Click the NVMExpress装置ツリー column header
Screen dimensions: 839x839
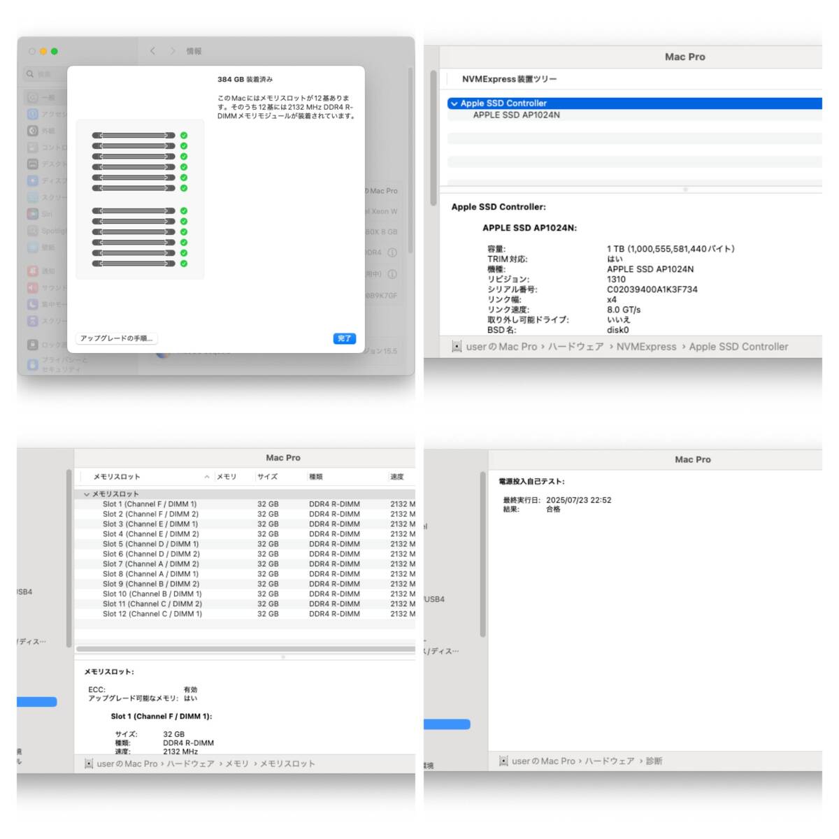click(509, 79)
